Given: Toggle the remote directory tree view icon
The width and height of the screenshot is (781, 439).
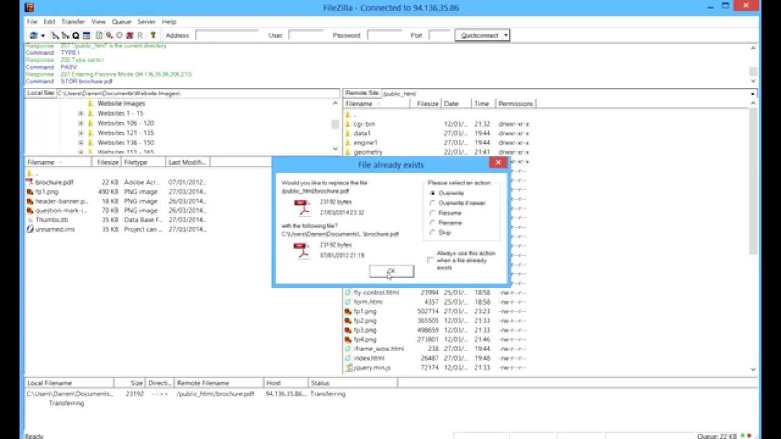Looking at the screenshot, I should pos(65,35).
